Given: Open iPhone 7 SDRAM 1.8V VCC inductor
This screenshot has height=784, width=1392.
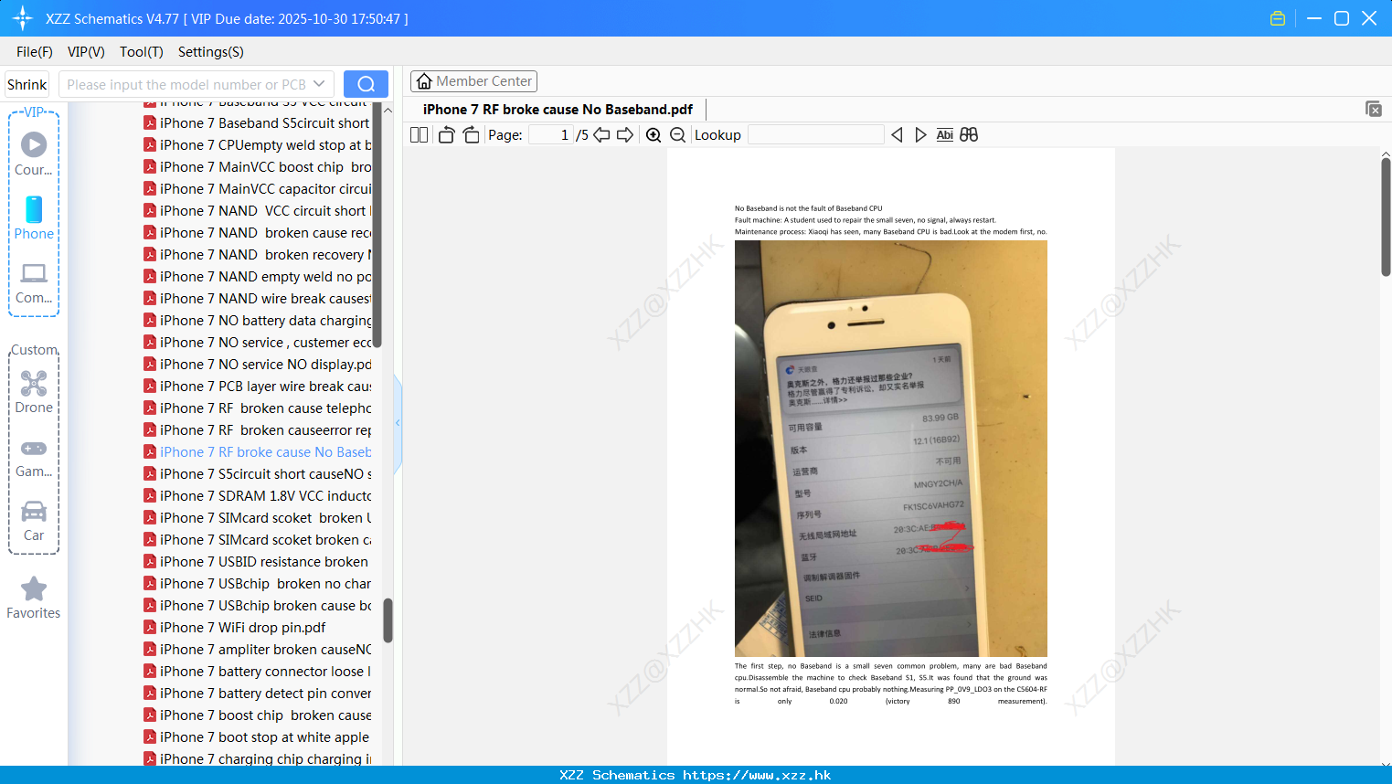Looking at the screenshot, I should pos(258,496).
